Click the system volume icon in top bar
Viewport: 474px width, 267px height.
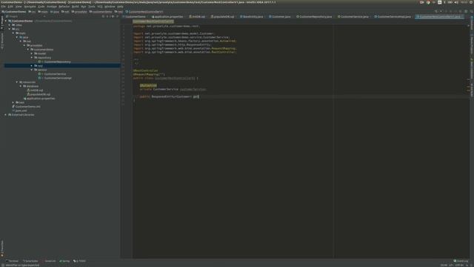pyautogui.click(x=456, y=2)
